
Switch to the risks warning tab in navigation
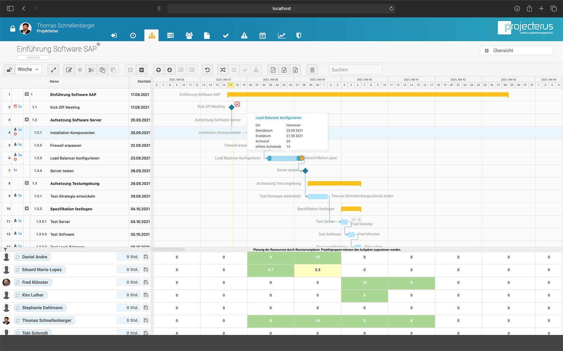(244, 35)
